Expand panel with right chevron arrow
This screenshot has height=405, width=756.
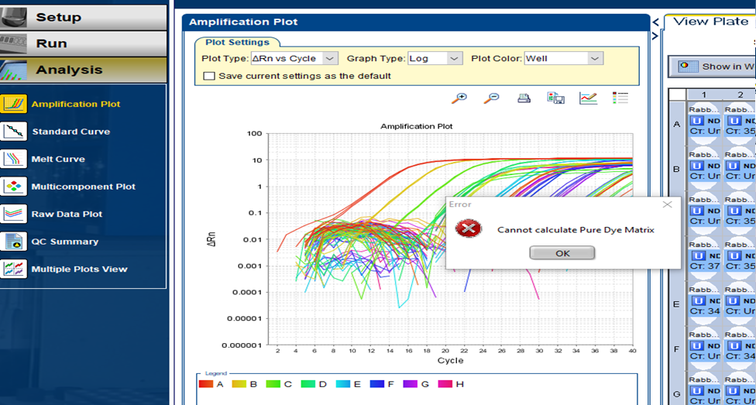coord(655,36)
